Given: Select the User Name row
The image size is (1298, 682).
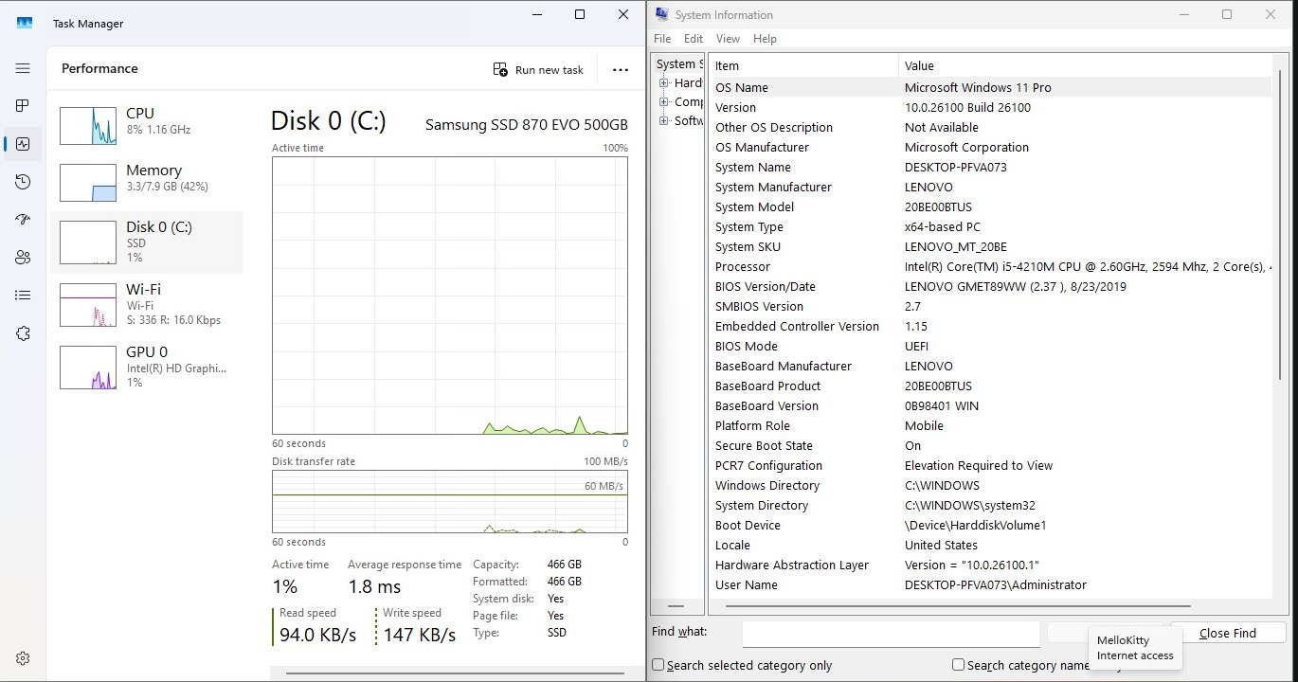Looking at the screenshot, I should [990, 584].
